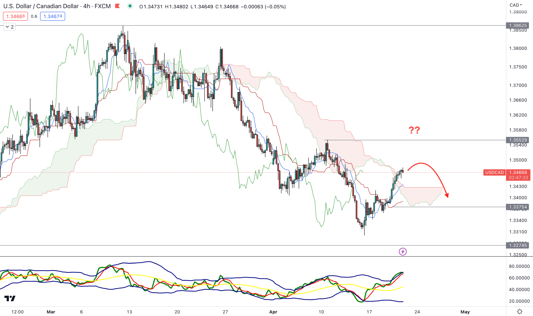Open the chart settings gear icon
The image size is (533, 316).
(520, 312)
